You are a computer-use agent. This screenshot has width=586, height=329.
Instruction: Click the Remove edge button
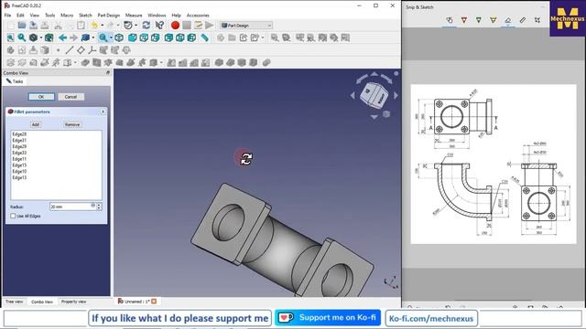(x=72, y=124)
